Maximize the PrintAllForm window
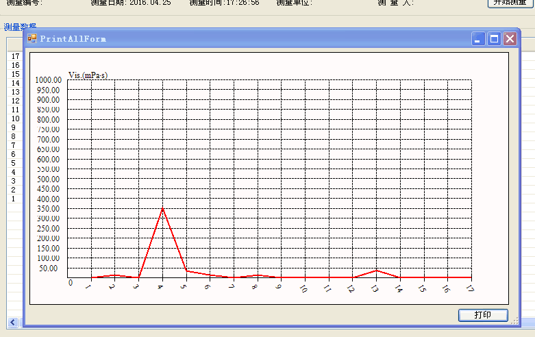Viewport: 535px width, 337px height. (494, 39)
